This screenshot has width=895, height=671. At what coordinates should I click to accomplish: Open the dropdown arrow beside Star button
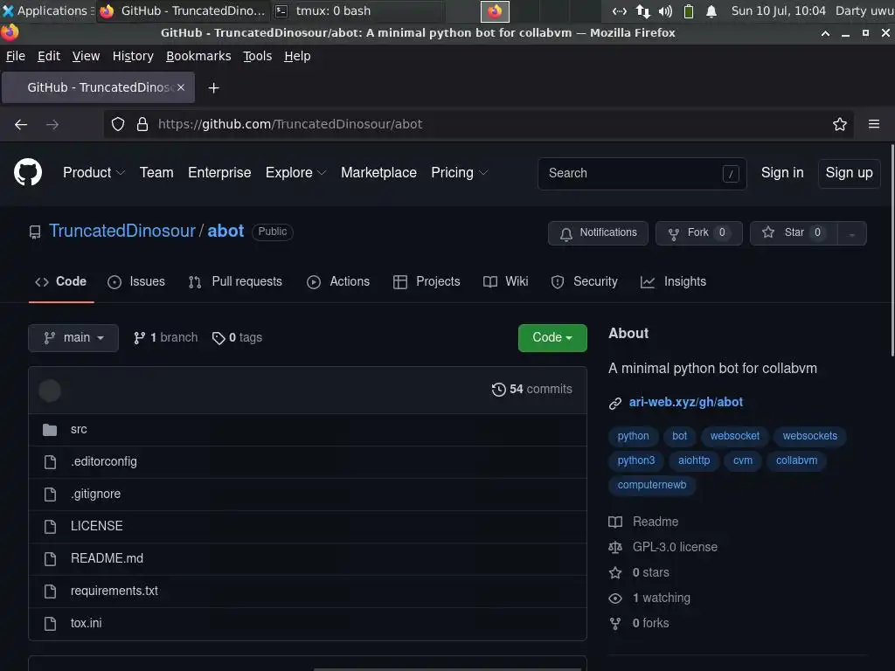[x=851, y=233]
